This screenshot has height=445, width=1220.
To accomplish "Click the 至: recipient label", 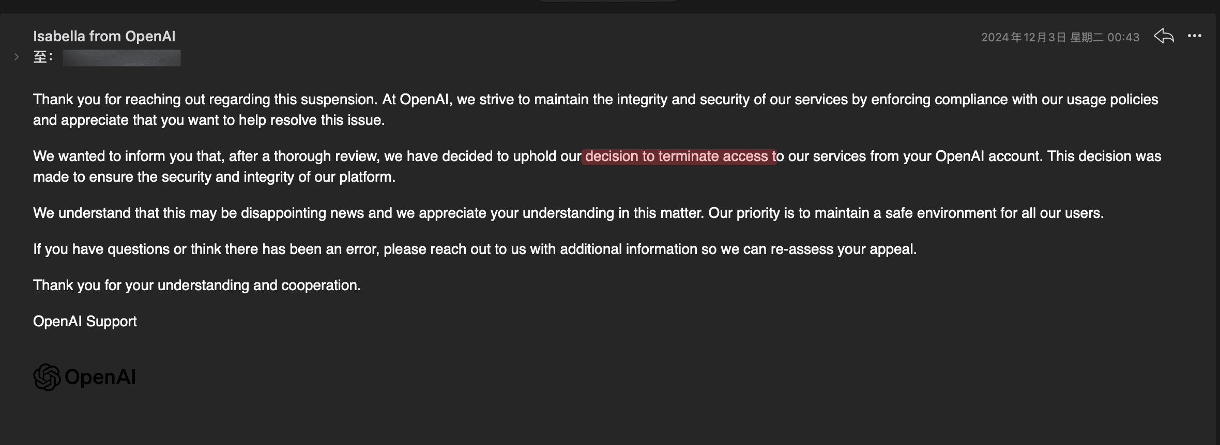I will (43, 57).
